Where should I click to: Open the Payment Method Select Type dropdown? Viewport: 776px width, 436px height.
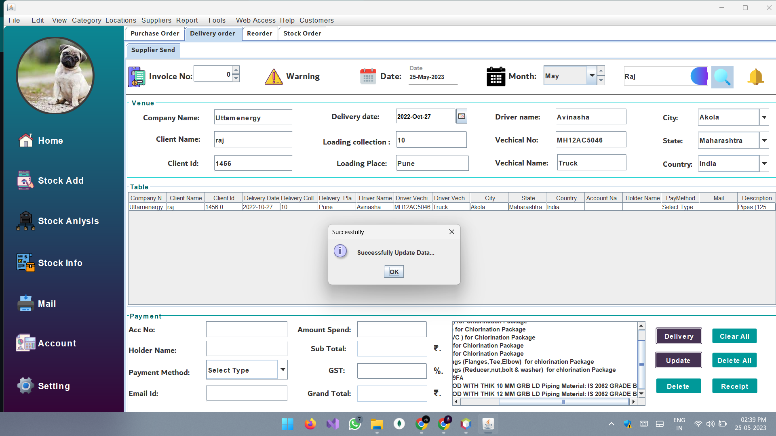pos(282,369)
